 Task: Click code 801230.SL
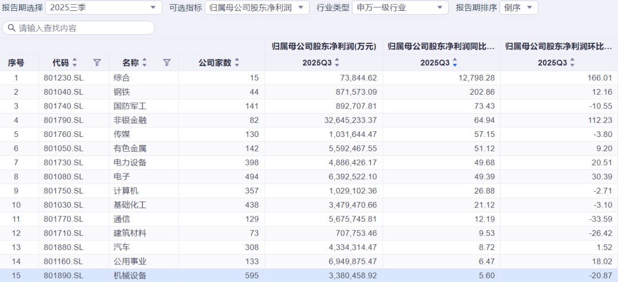pos(64,78)
